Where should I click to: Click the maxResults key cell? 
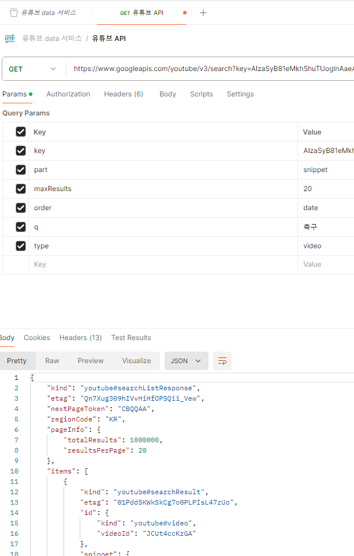tap(163, 189)
